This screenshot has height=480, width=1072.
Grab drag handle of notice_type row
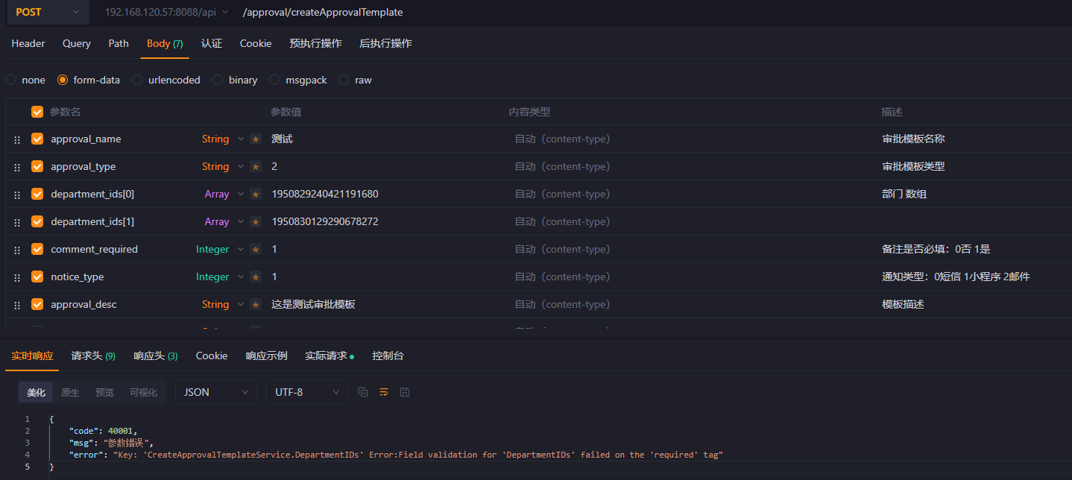point(16,277)
